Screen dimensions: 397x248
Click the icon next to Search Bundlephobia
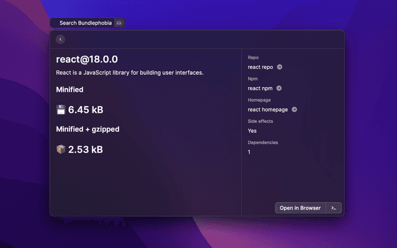pyautogui.click(x=120, y=23)
